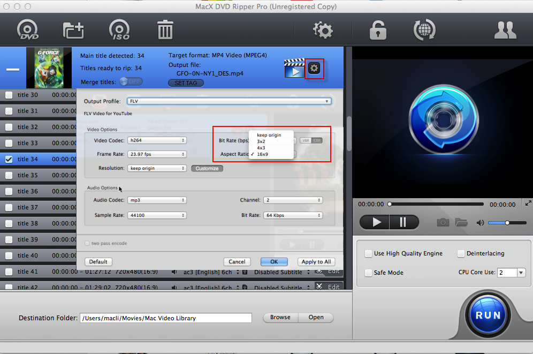Take a snapshot with camera icon
Screen dimensions: 533x354
(443, 222)
